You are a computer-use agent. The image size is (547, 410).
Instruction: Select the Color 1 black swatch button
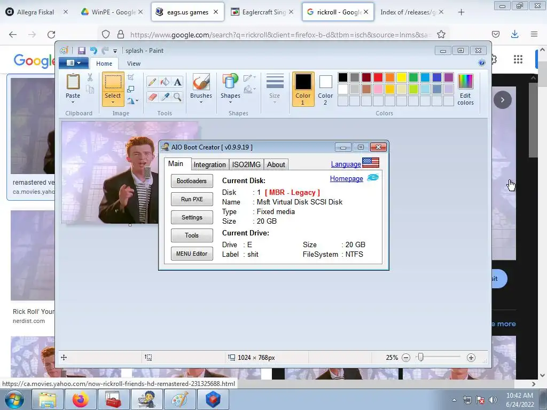303,89
